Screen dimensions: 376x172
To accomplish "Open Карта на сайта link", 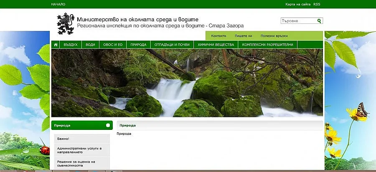I will coord(298,4).
